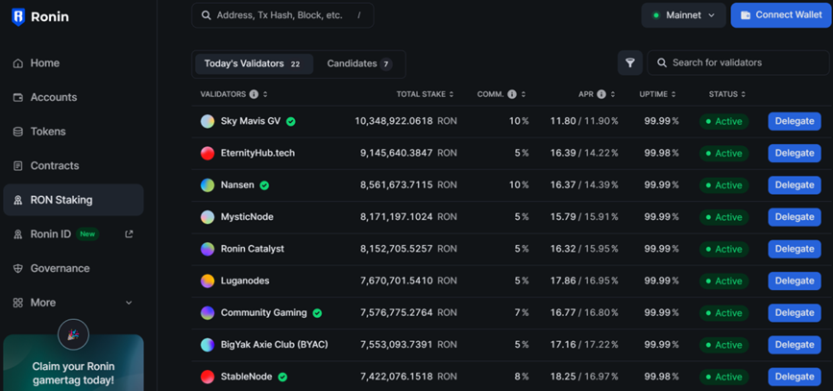833x391 pixels.
Task: Select Today's Validators tab
Action: [x=253, y=63]
